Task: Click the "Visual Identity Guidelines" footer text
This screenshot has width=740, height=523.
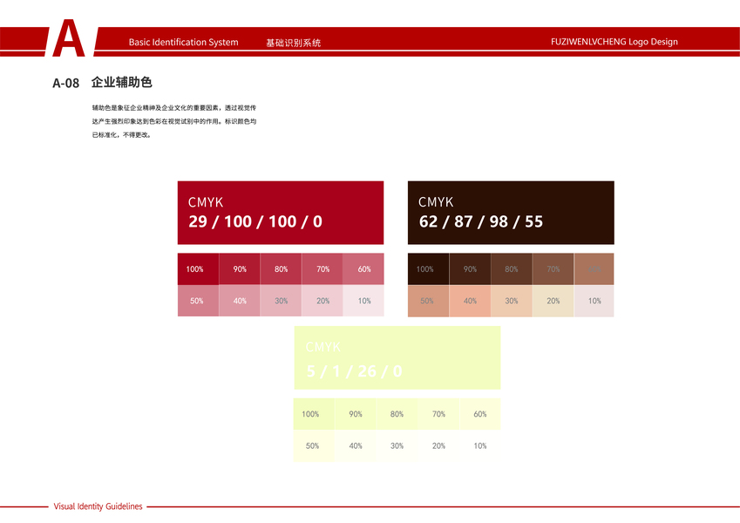Action: [98, 506]
